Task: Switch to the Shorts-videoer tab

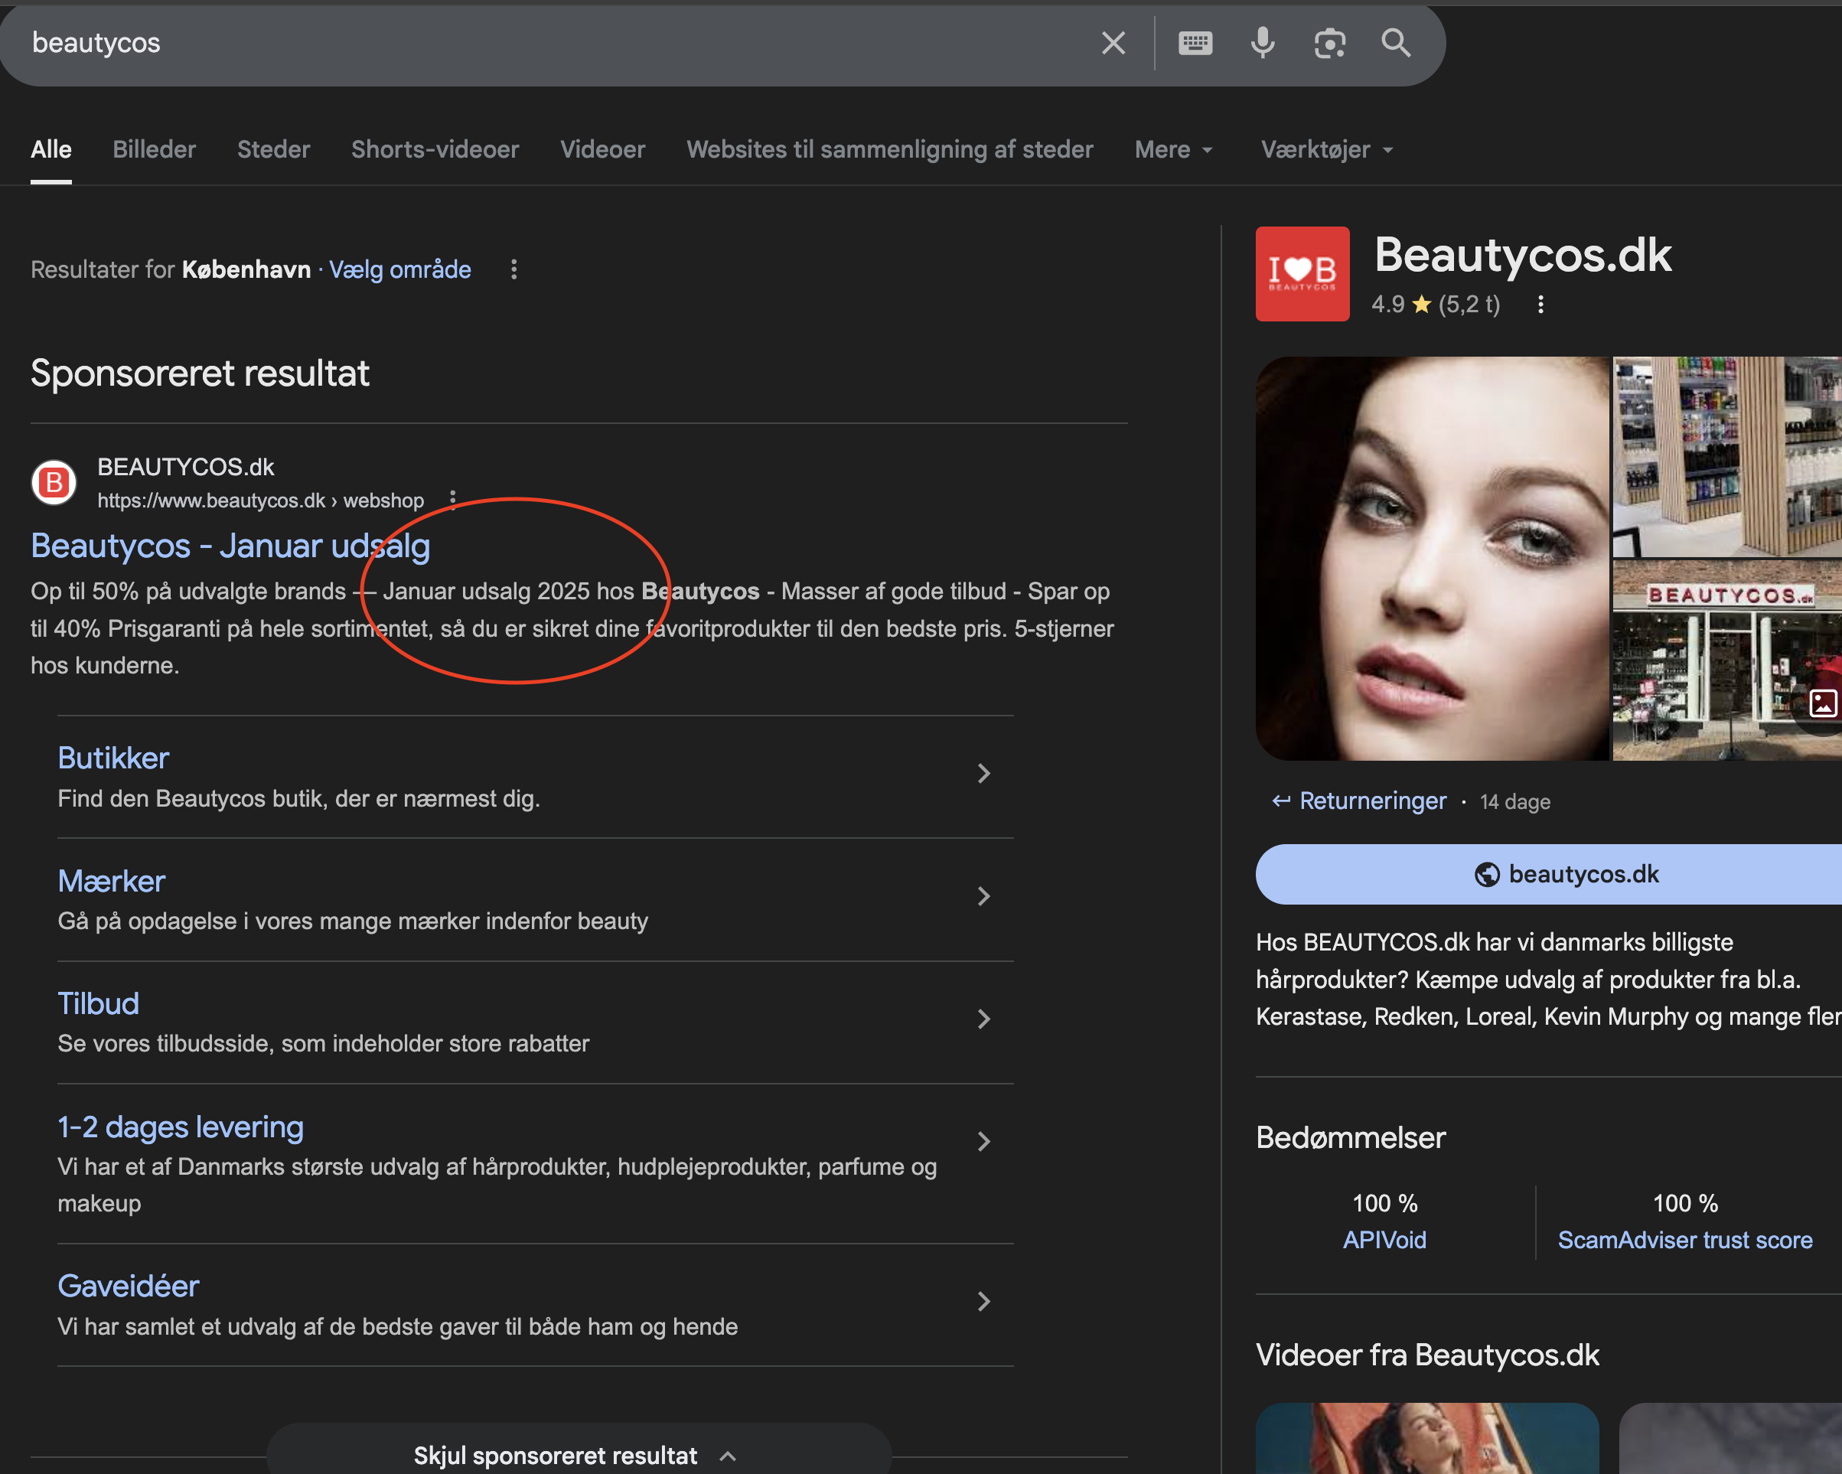Action: point(435,149)
